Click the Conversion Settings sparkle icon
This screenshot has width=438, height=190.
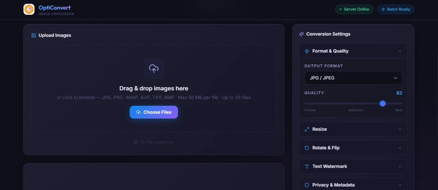pos(301,34)
